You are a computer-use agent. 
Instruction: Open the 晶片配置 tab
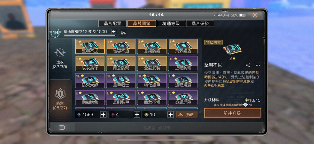tap(112, 24)
